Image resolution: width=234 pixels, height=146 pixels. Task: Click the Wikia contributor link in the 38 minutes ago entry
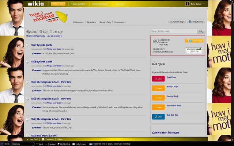pos(53,49)
